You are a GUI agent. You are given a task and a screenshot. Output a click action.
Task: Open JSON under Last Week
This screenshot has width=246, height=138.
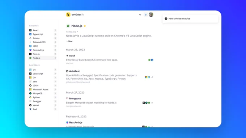coord(43,85)
